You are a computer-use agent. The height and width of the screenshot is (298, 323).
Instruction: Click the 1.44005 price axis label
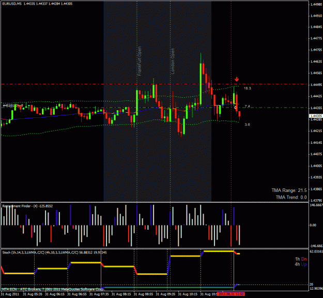tap(316, 166)
